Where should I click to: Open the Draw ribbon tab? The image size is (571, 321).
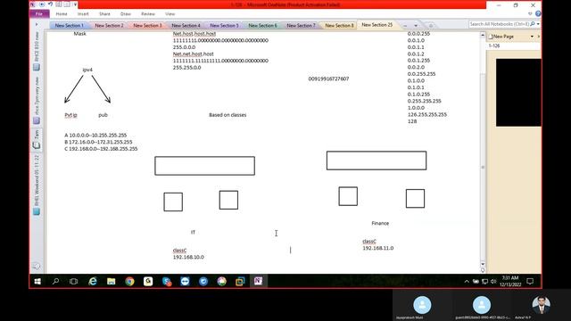tap(126, 14)
